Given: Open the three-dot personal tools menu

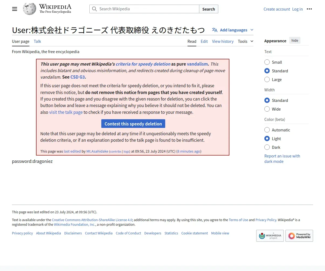Looking at the screenshot, I should 309,9.
